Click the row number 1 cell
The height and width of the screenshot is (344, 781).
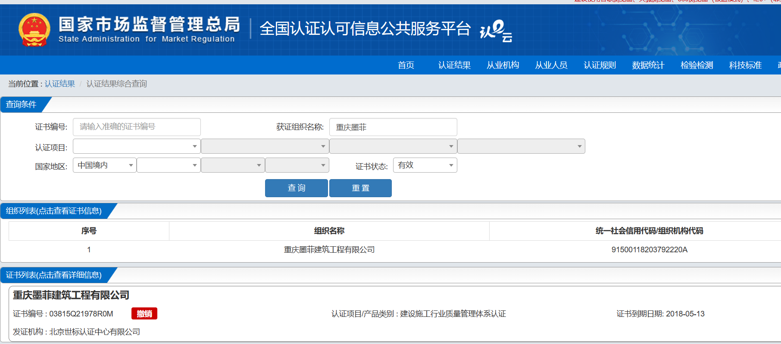[x=89, y=250]
